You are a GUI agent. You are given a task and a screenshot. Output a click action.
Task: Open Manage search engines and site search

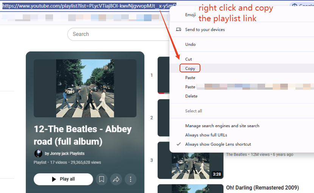pyautogui.click(x=222, y=126)
